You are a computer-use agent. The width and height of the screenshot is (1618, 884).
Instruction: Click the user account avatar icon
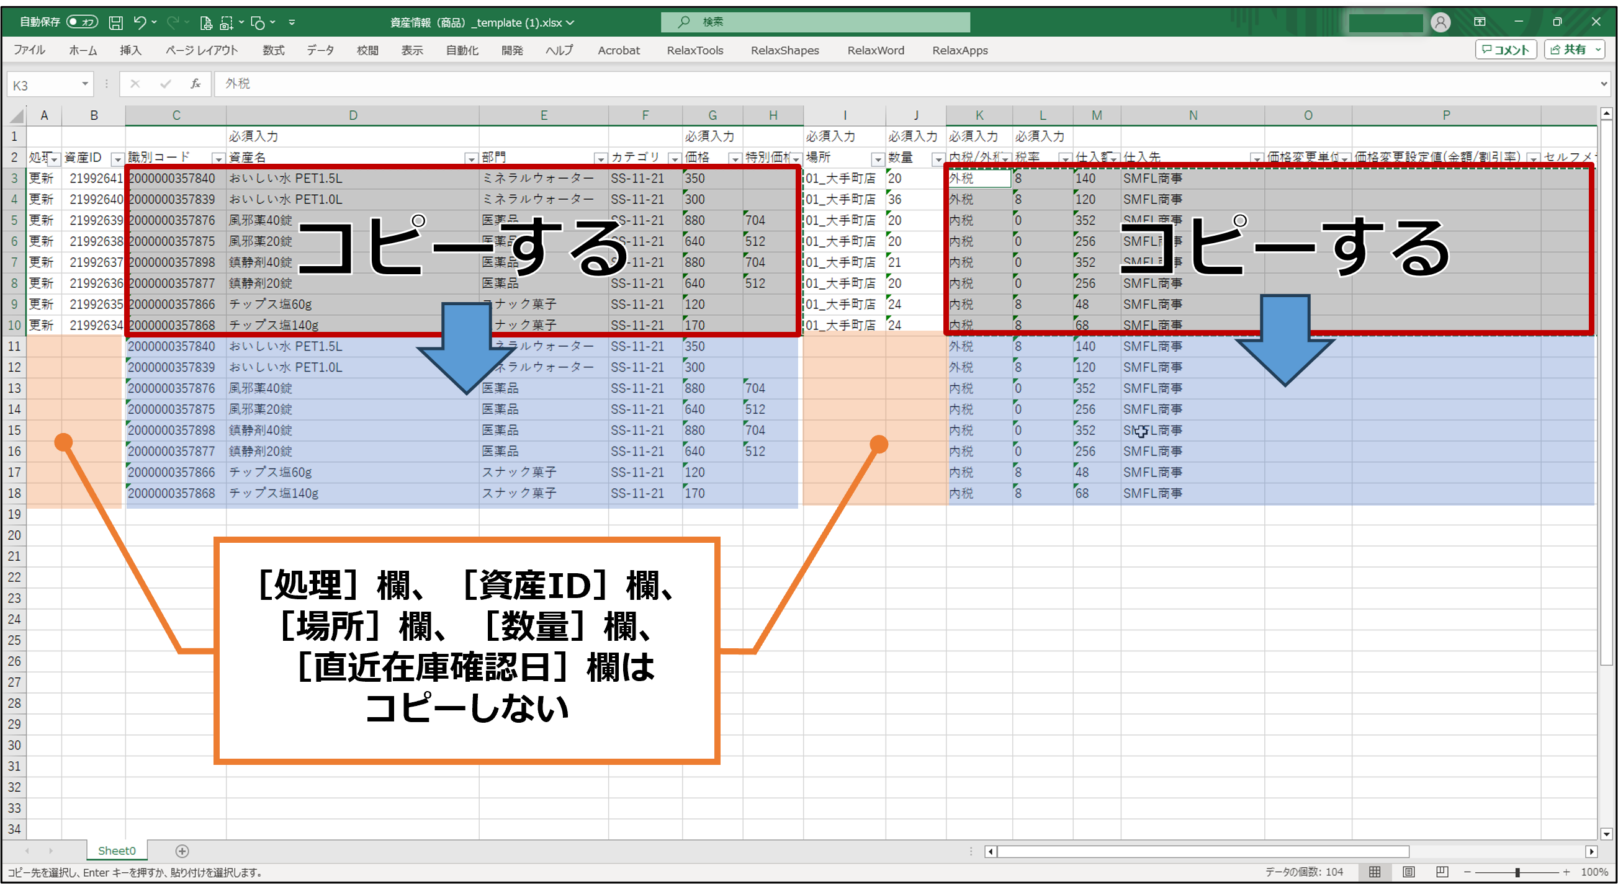click(x=1440, y=22)
